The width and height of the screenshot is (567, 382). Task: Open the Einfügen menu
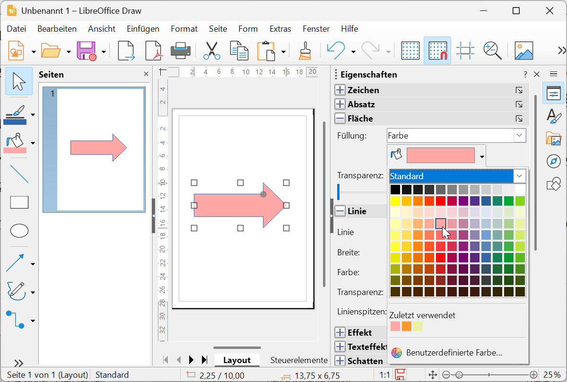tap(143, 29)
